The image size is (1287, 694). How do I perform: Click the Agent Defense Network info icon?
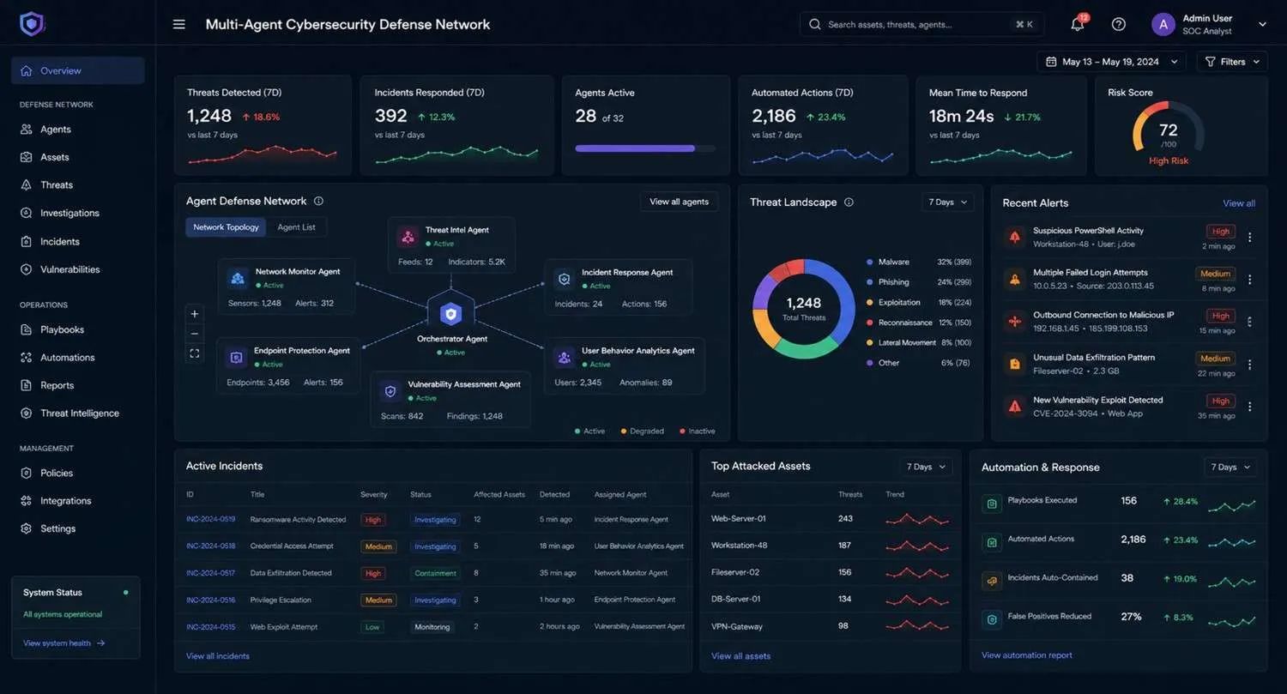(x=318, y=201)
